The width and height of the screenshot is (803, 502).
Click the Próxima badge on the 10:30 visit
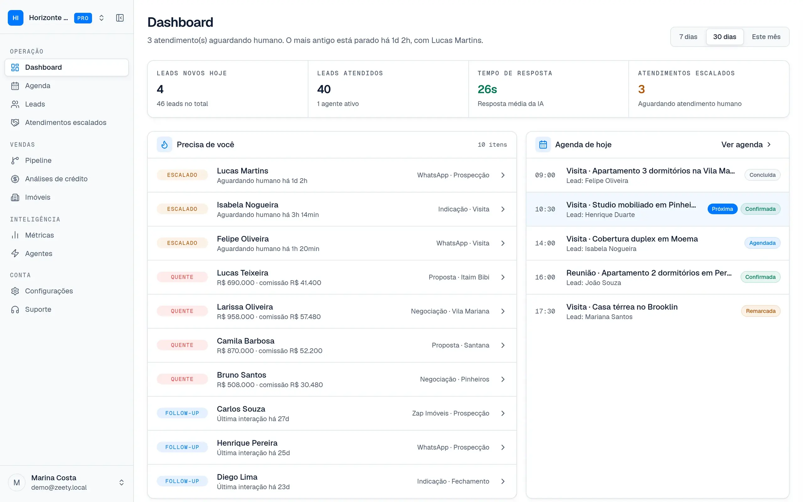(722, 209)
